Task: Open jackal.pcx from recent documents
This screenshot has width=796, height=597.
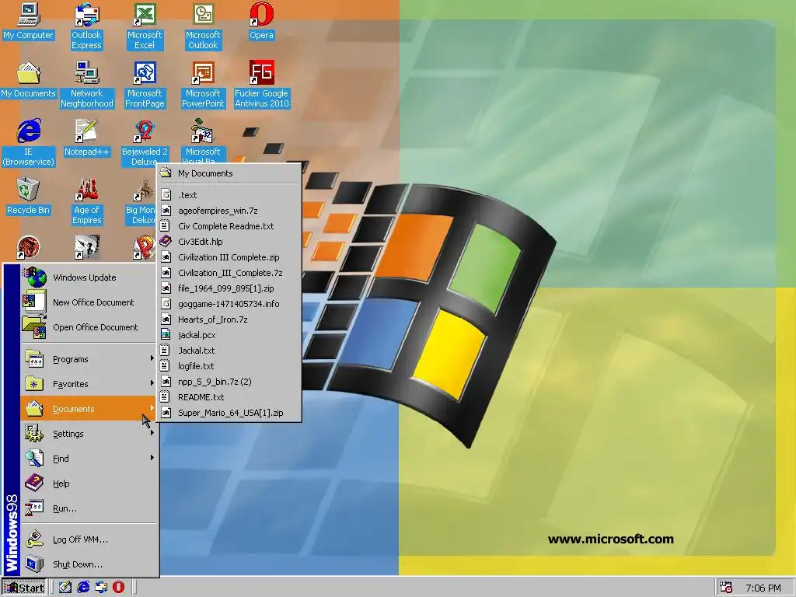Action: pos(229,335)
